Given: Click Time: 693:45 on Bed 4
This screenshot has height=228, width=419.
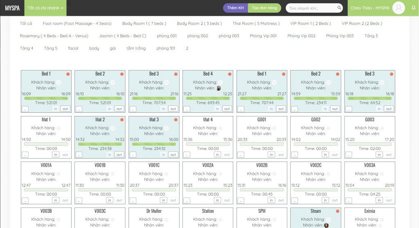Looking at the screenshot, I should pos(207,103).
